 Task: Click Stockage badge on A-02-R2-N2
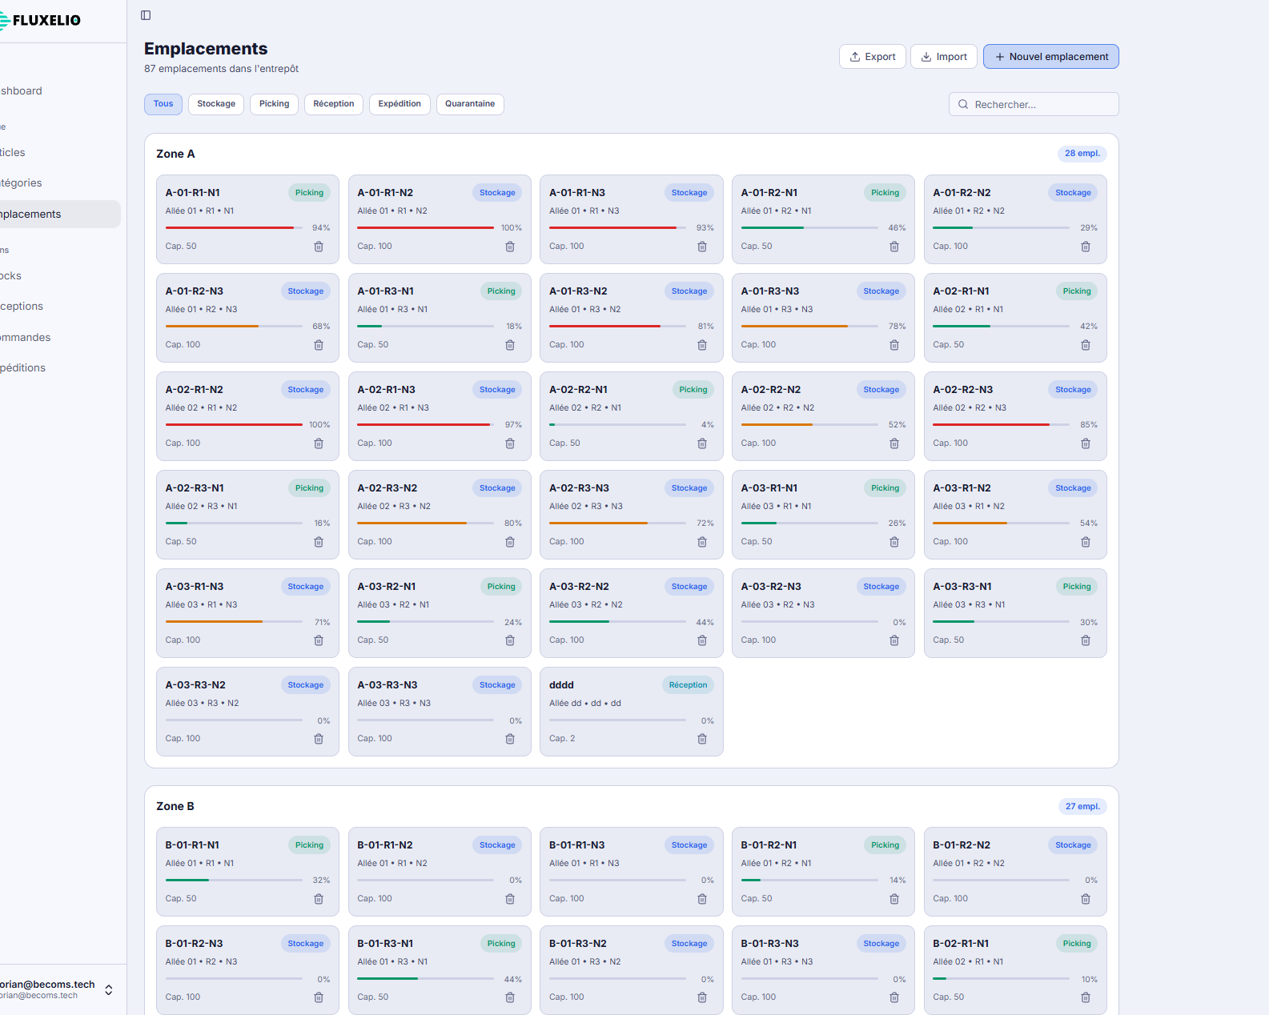(881, 390)
